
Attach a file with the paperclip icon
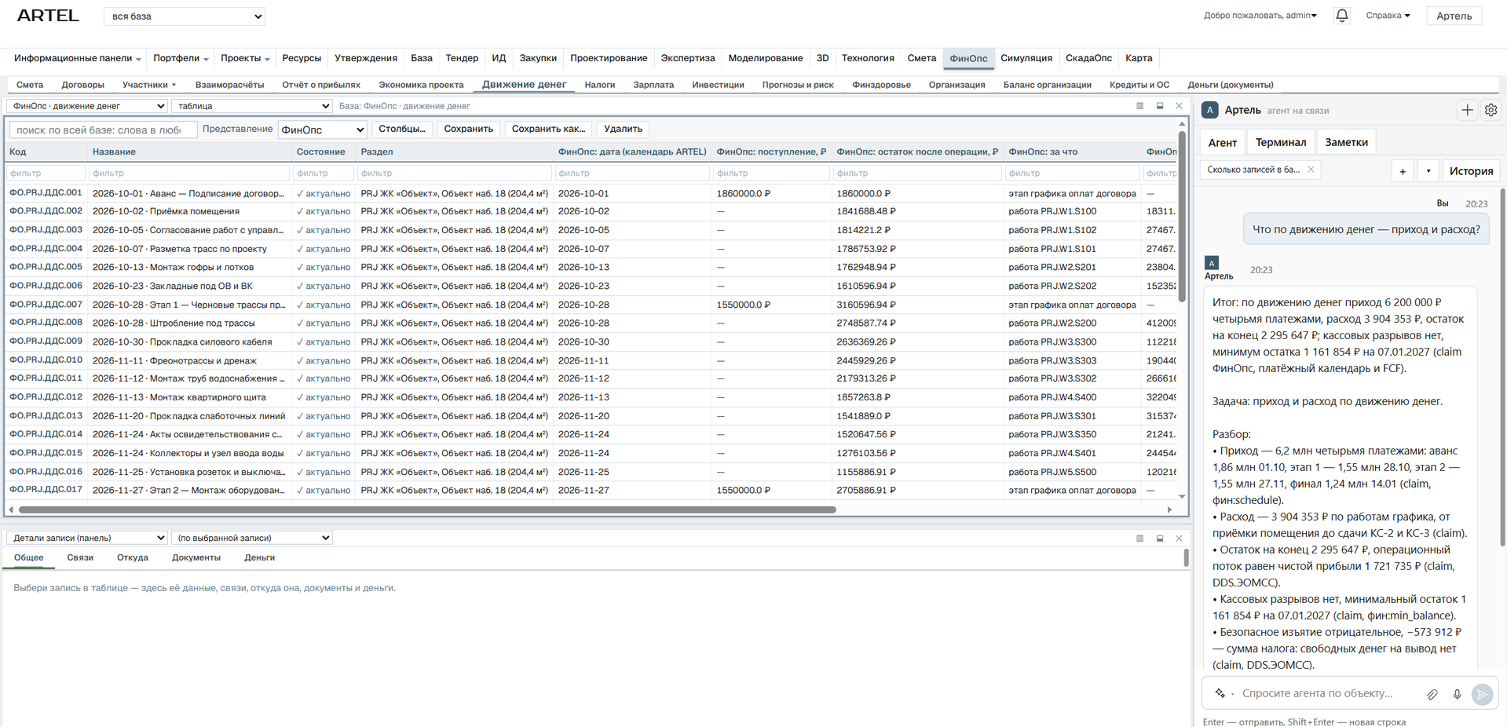(x=1432, y=694)
